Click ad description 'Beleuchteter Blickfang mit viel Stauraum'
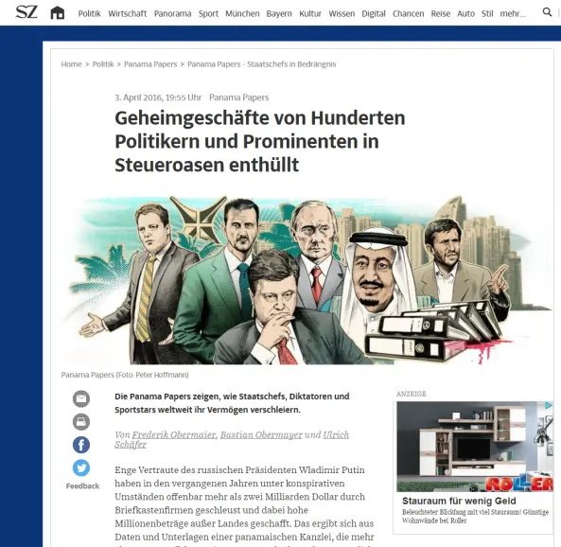 475,516
